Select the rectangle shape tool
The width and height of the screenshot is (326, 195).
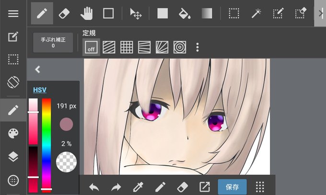108,13
